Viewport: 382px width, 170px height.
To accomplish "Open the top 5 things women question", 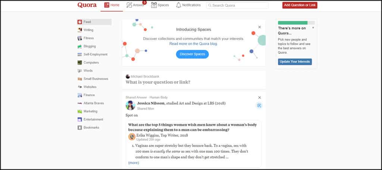I will click(x=192, y=127).
